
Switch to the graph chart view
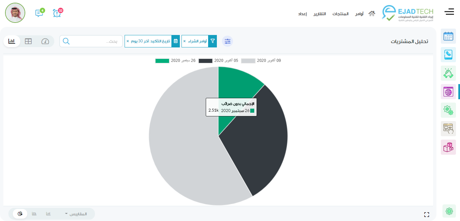point(12,41)
